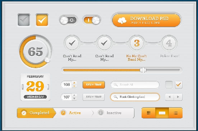The image size is (198, 131).
Task: Click the horizontal slider handle
Action: tap(143, 70)
